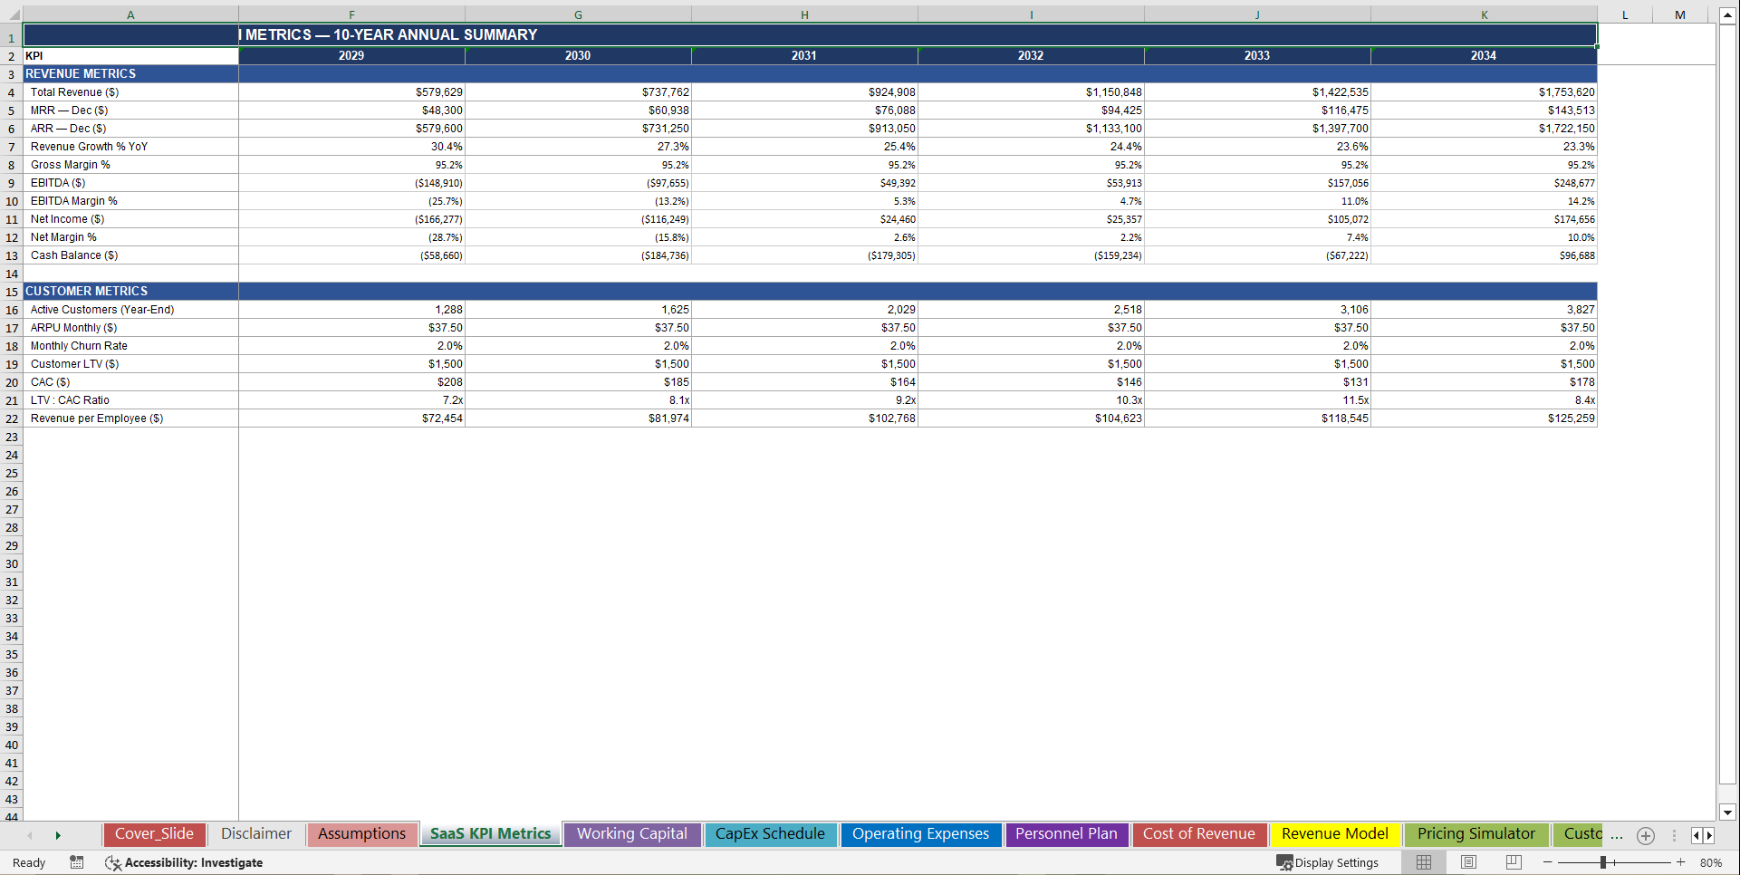
Task: Click the Accessibility: Investigate link
Action: (x=193, y=862)
